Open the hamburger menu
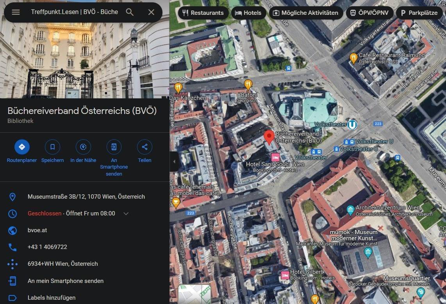Screen dimensions: 446x304 click(16, 12)
